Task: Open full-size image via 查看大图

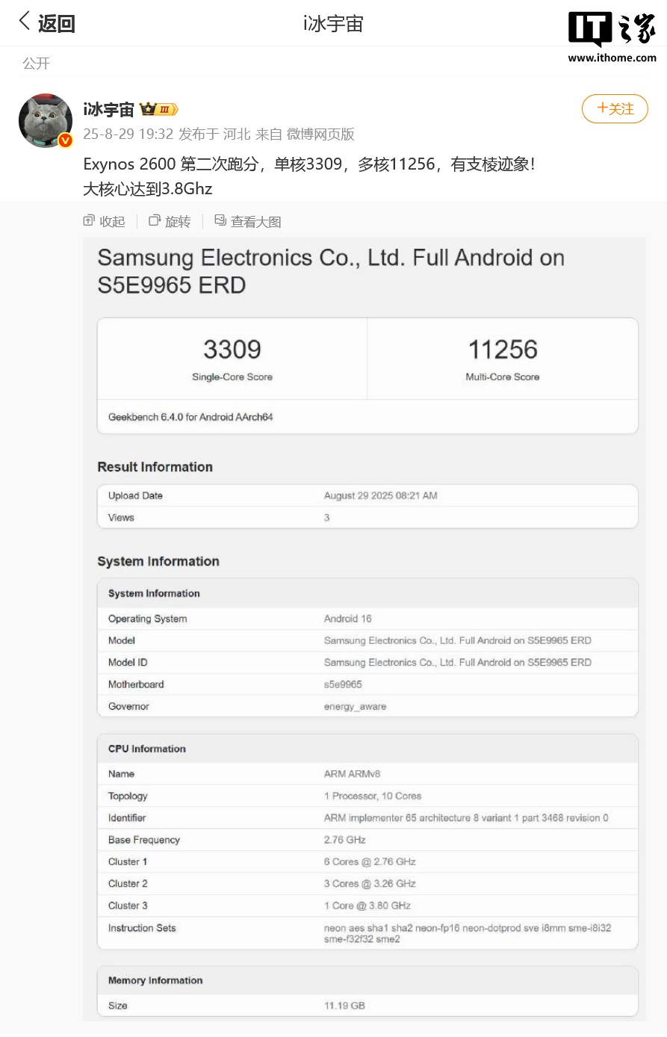Action: point(248,221)
